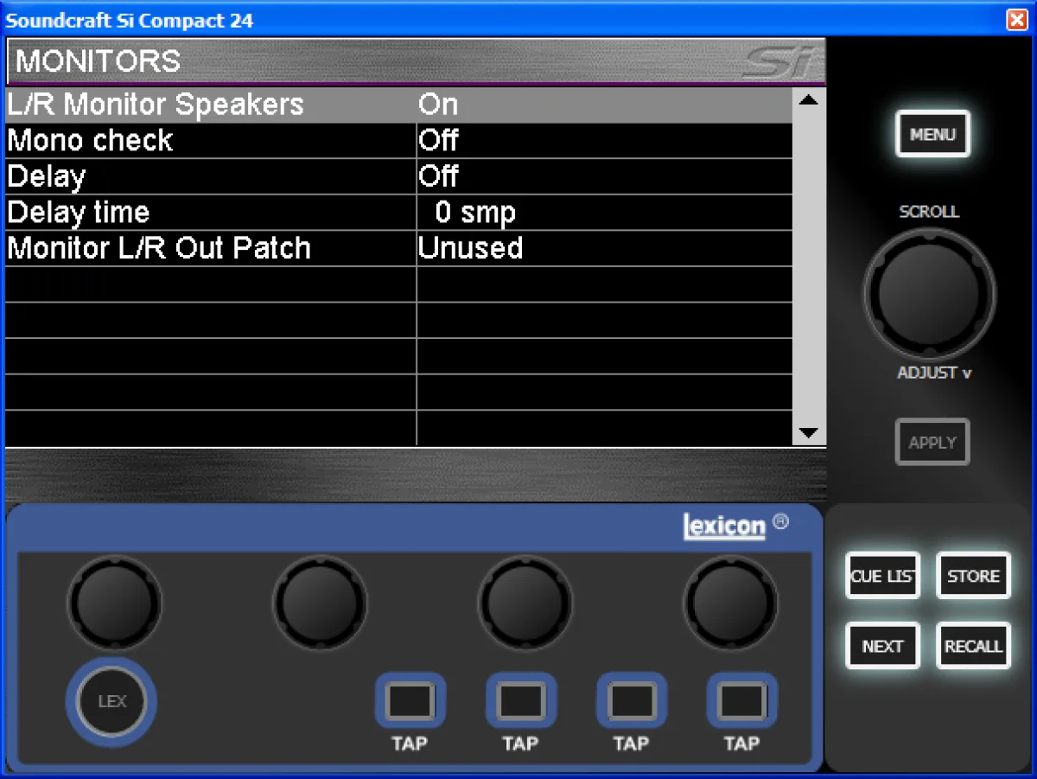Click the Unused patch value

click(x=470, y=248)
